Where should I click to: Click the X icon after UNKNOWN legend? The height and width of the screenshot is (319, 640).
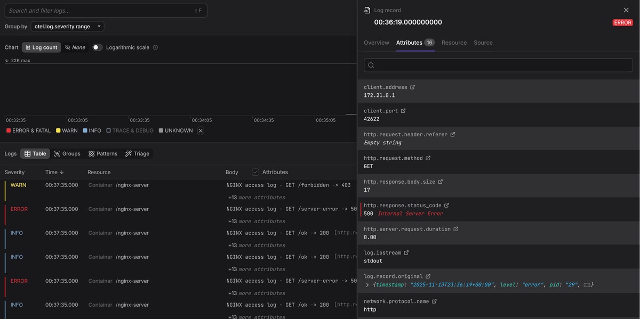pyautogui.click(x=201, y=130)
